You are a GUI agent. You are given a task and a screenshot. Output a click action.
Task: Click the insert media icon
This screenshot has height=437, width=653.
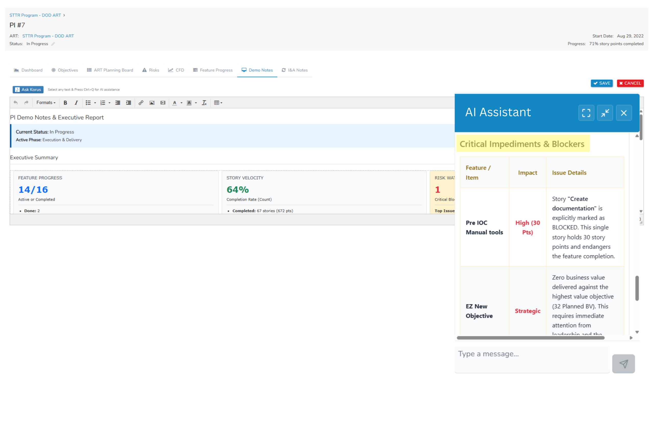[163, 103]
